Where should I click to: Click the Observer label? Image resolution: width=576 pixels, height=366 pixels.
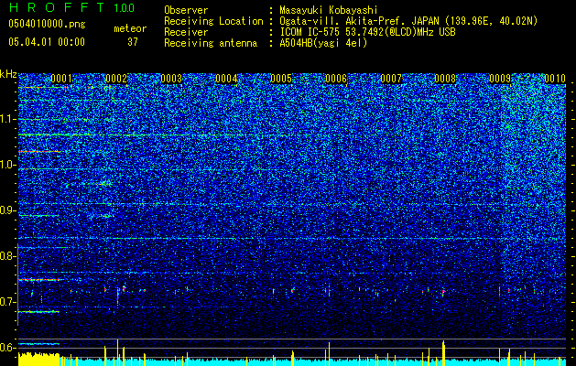point(186,10)
